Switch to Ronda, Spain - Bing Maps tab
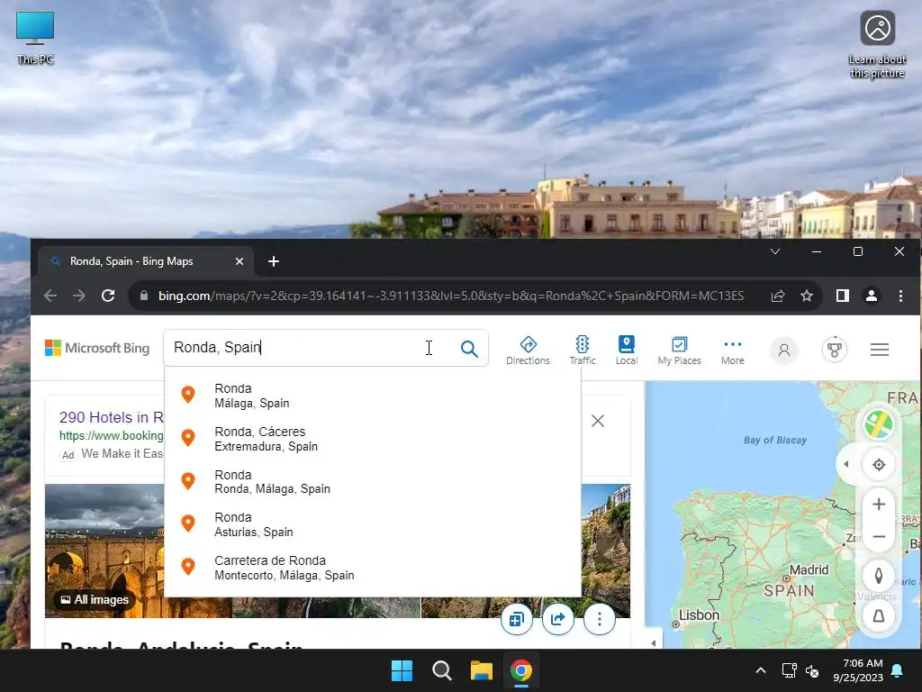Screen dimensions: 922x692 (x=131, y=261)
